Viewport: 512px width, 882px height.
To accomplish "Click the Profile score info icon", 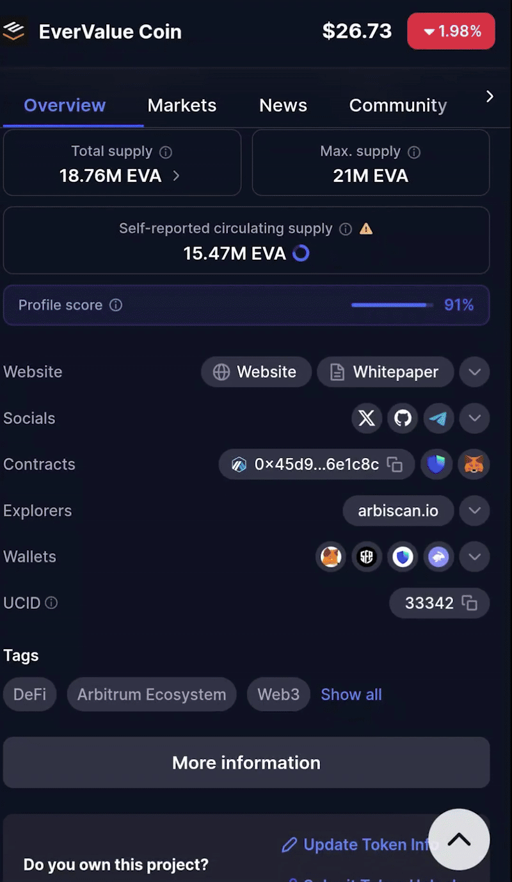I will click(x=116, y=305).
